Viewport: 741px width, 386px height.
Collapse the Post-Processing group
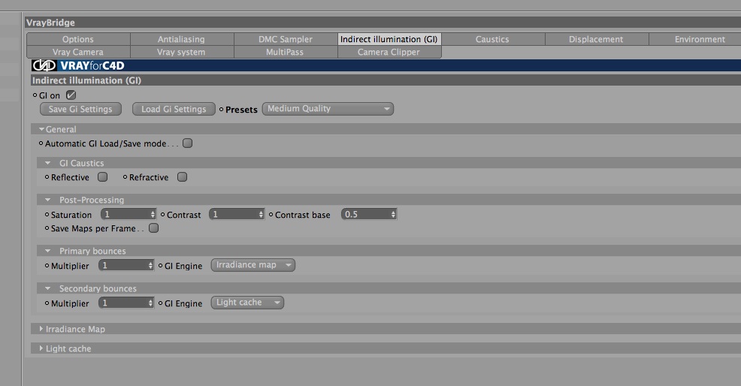pyautogui.click(x=48, y=200)
